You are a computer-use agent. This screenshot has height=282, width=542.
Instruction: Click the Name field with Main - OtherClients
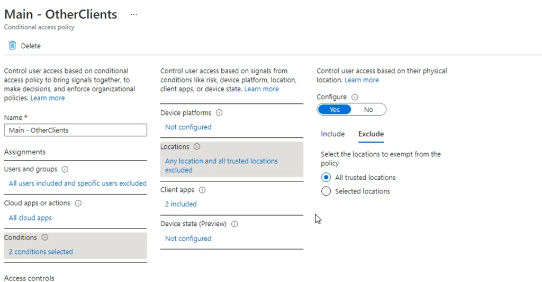[75, 130]
